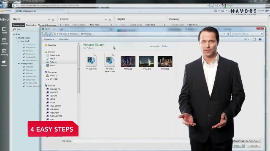270x151 pixels.
Task: Click the Forward button in Open dialog
Action: coord(49,34)
